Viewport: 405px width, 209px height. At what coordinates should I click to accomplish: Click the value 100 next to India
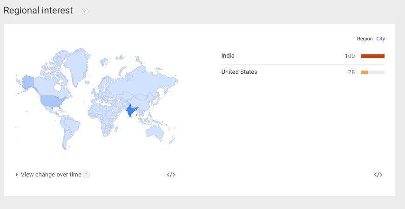(x=350, y=56)
